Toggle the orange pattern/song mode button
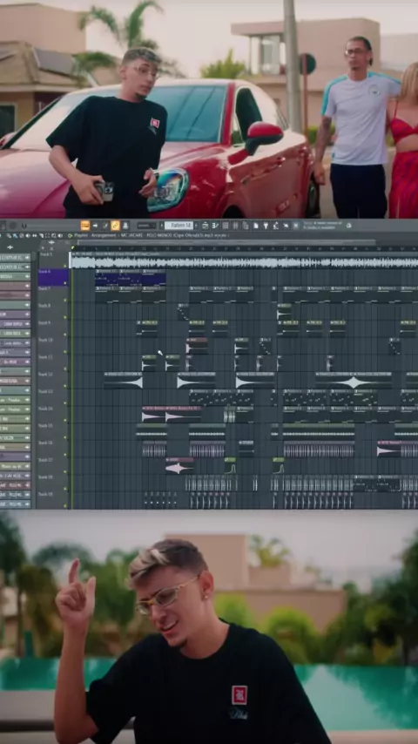Viewport: 418px width, 744px height. pos(85,226)
